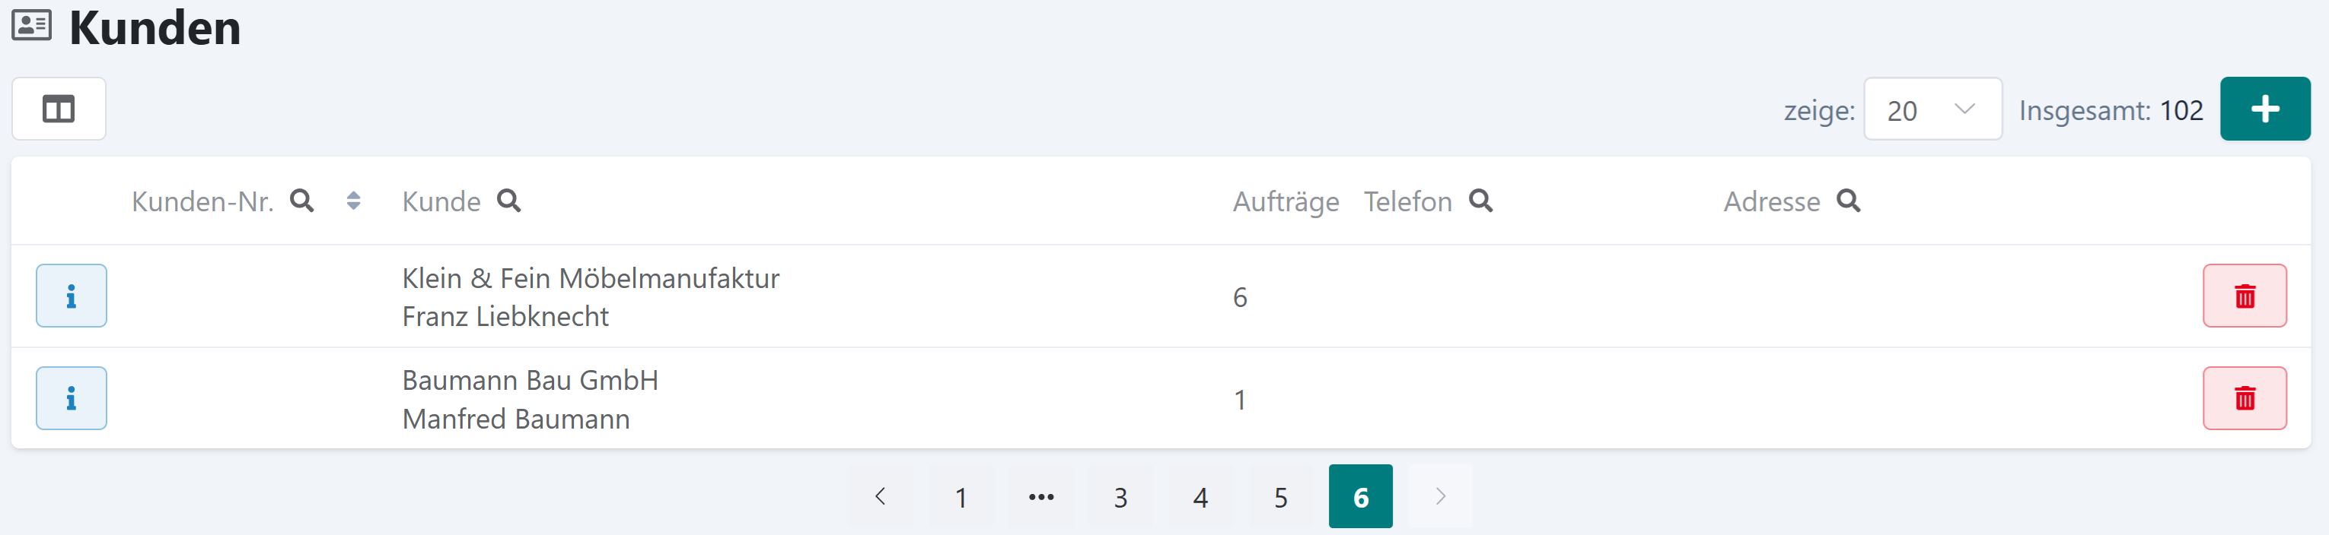Toggle the column layout view
The width and height of the screenshot is (2329, 535).
(x=58, y=108)
